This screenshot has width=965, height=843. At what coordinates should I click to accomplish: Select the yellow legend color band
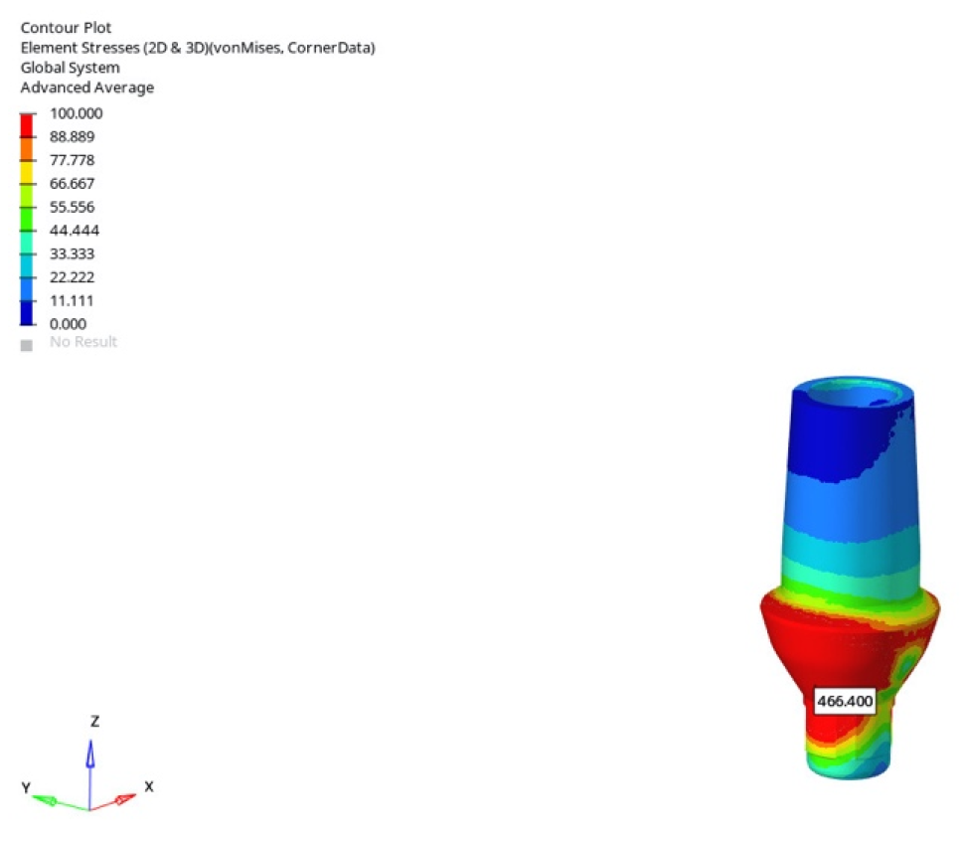27,171
